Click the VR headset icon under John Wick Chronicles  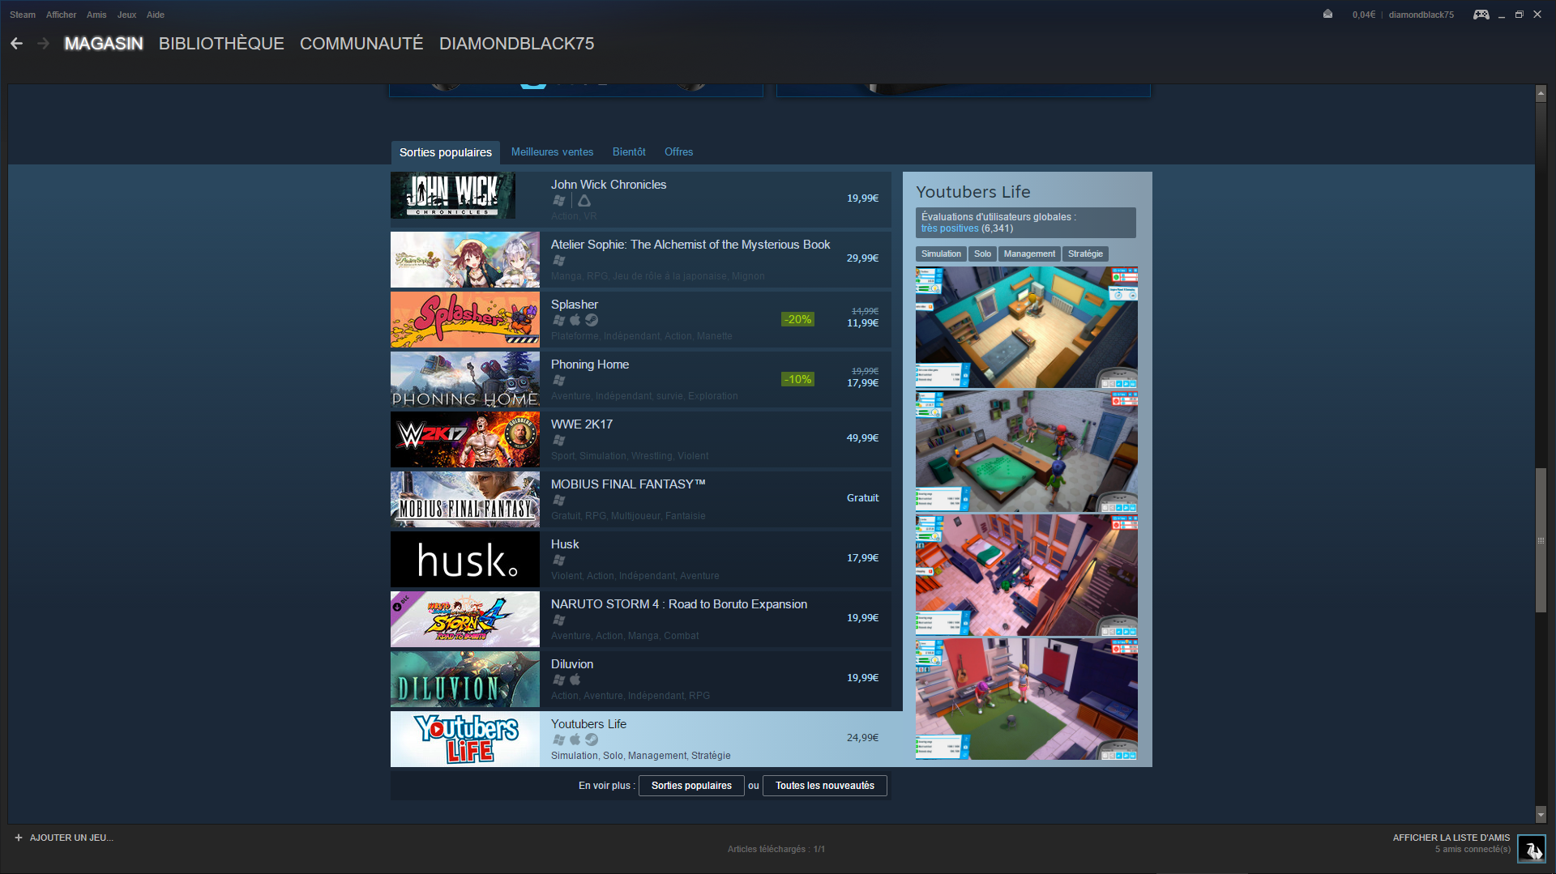click(x=584, y=200)
